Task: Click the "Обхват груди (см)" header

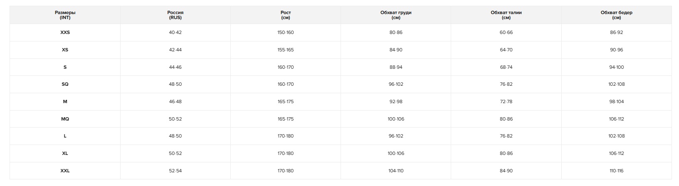Action: tap(395, 15)
